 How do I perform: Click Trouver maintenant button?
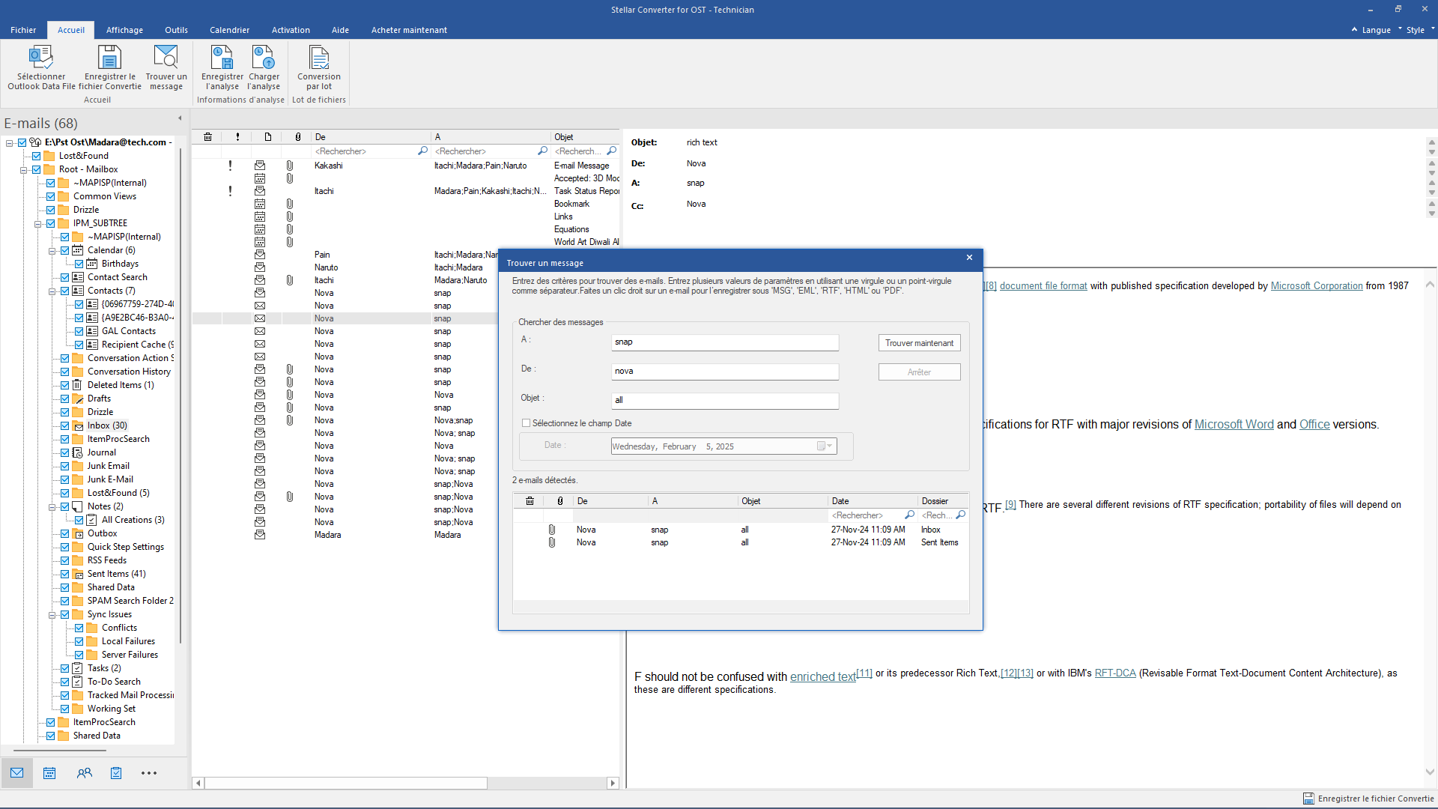pyautogui.click(x=919, y=343)
